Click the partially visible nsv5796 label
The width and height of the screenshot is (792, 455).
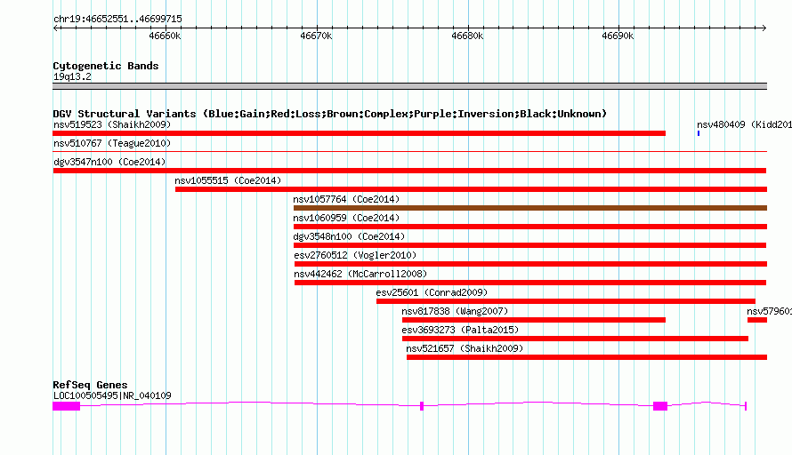tap(769, 311)
